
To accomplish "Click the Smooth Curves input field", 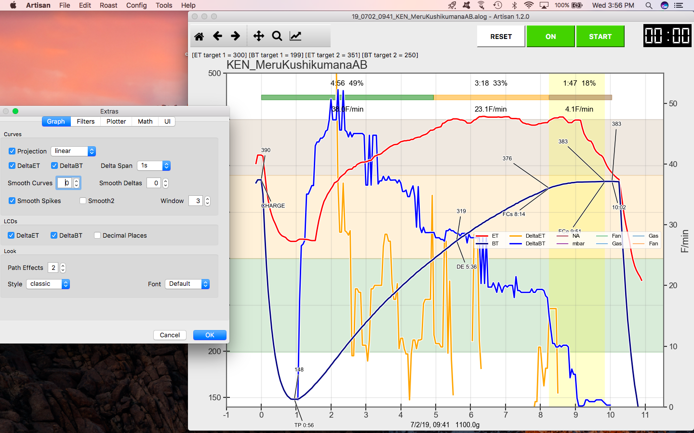I will pos(65,183).
